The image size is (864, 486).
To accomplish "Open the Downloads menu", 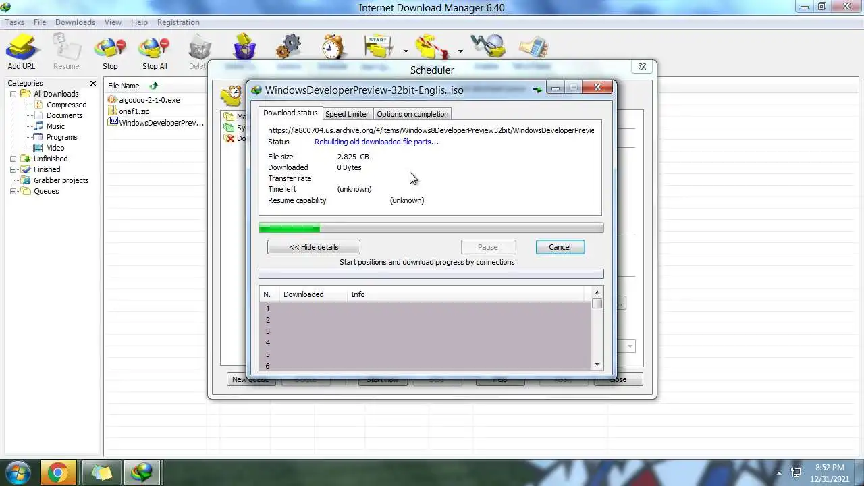I will coord(75,22).
